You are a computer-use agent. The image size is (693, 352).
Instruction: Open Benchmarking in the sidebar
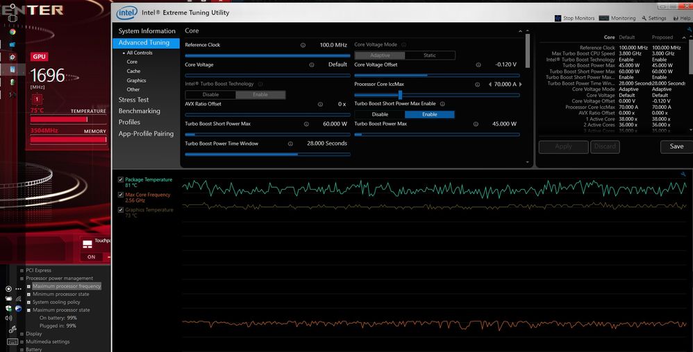pos(139,111)
